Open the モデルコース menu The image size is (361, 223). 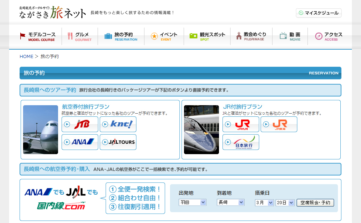[x=38, y=36]
